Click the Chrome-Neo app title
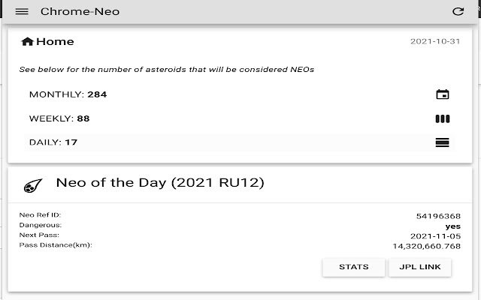This screenshot has height=300, width=481. tap(80, 11)
